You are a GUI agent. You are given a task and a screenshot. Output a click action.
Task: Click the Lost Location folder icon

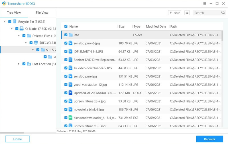tap(29, 64)
